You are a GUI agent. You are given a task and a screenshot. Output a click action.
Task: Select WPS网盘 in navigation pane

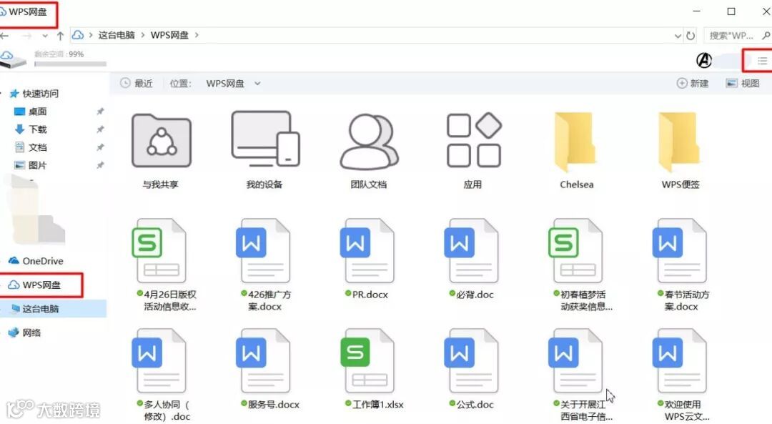coord(34,285)
